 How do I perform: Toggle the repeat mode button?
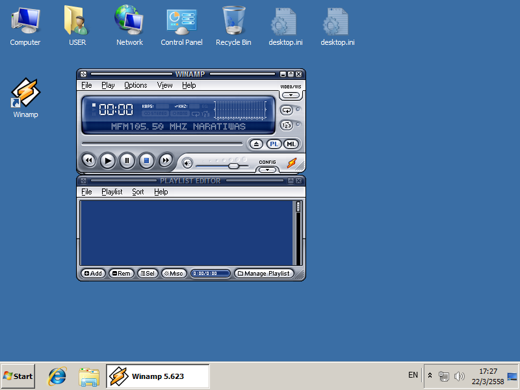pyautogui.click(x=287, y=110)
